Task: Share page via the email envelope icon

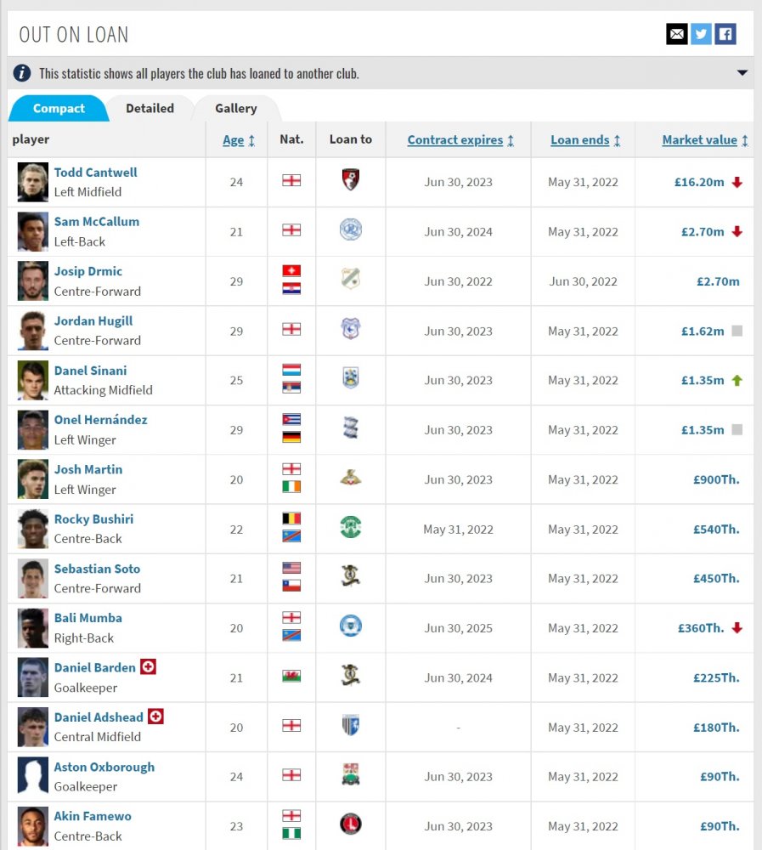Action: point(676,34)
